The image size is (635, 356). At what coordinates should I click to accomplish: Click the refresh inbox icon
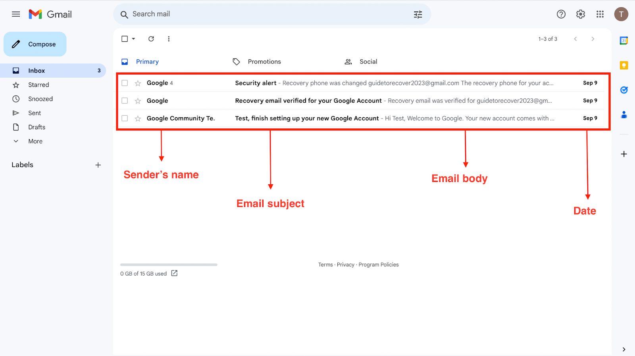click(151, 39)
